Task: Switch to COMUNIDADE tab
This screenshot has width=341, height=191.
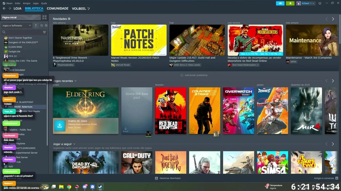Action: (58, 8)
